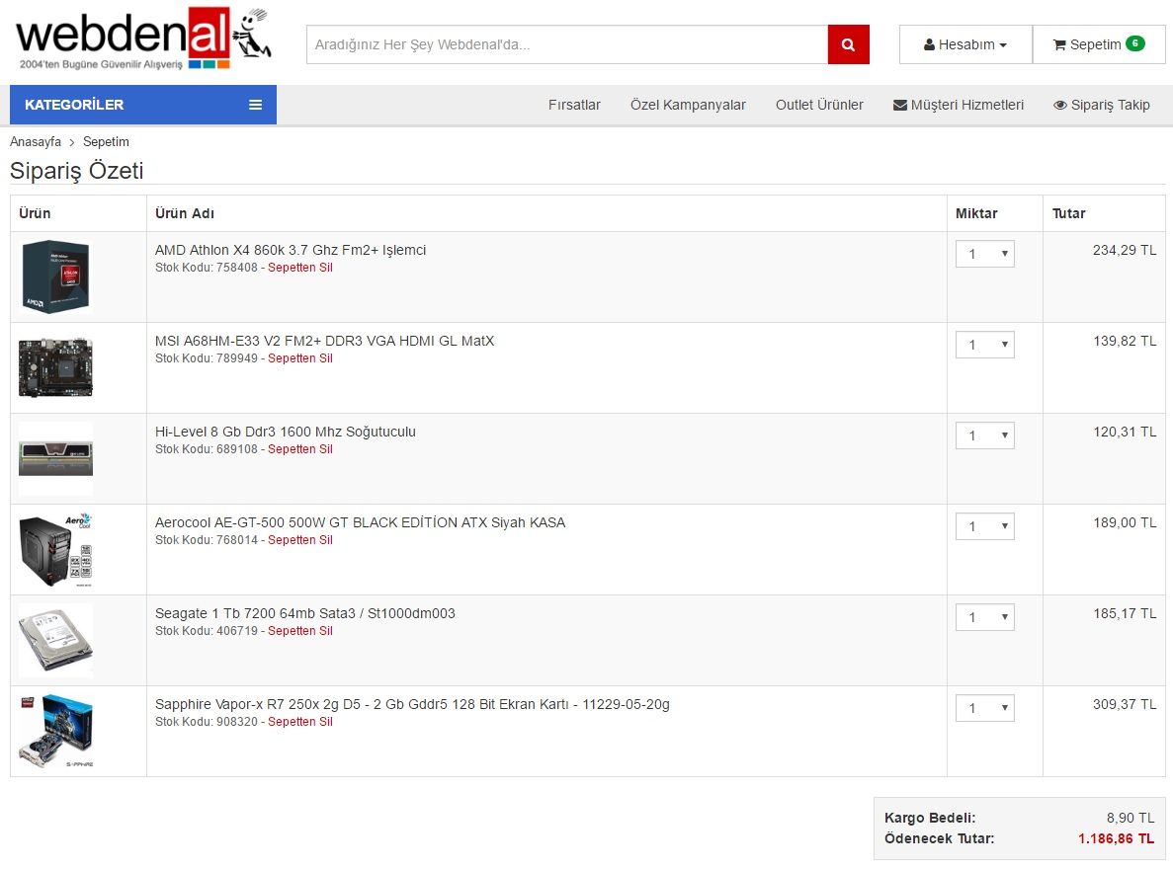The width and height of the screenshot is (1173, 869).
Task: Focus the Webdenal search input field
Action: click(x=567, y=44)
